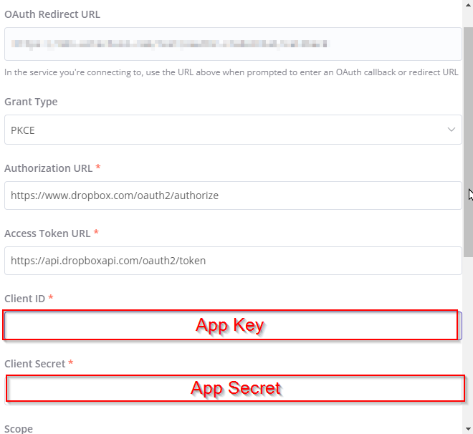Click the Client ID label
Viewport: 473px width, 434px height.
[24, 298]
